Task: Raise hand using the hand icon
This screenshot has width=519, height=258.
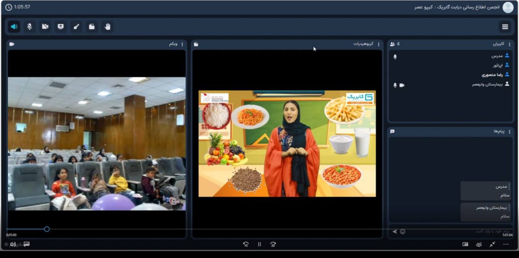Action: [107, 27]
